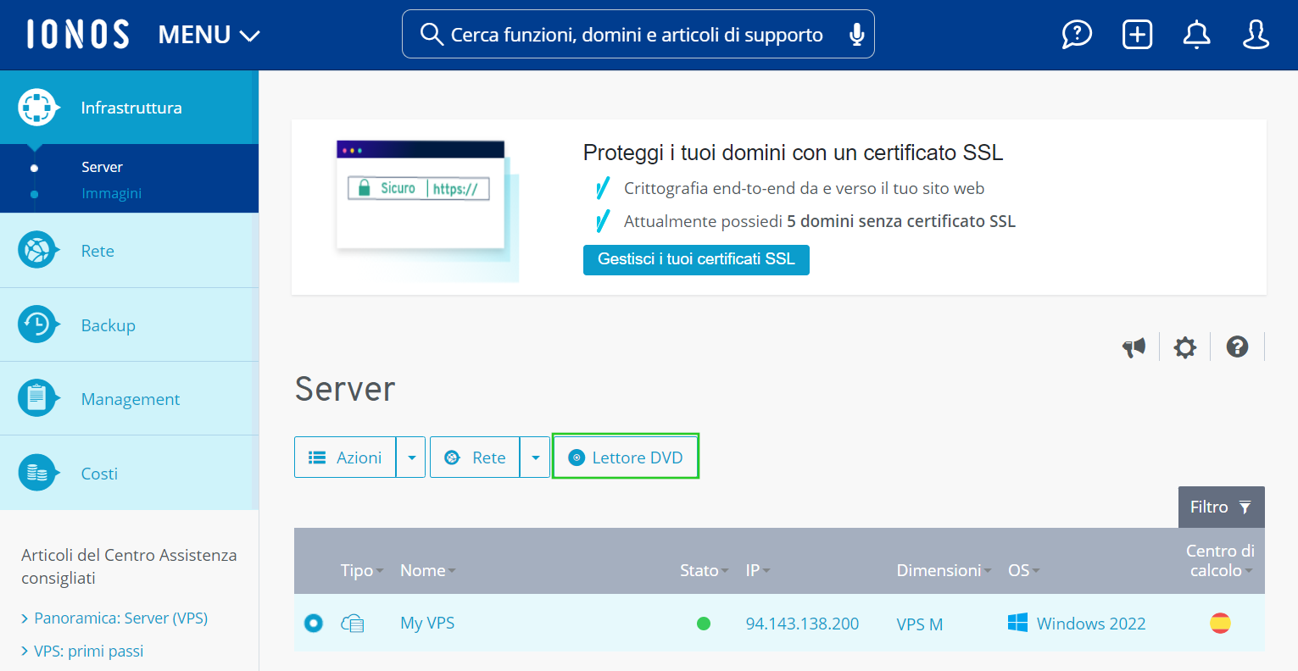Sort the table by Nome column
The width and height of the screenshot is (1298, 671).
428,570
